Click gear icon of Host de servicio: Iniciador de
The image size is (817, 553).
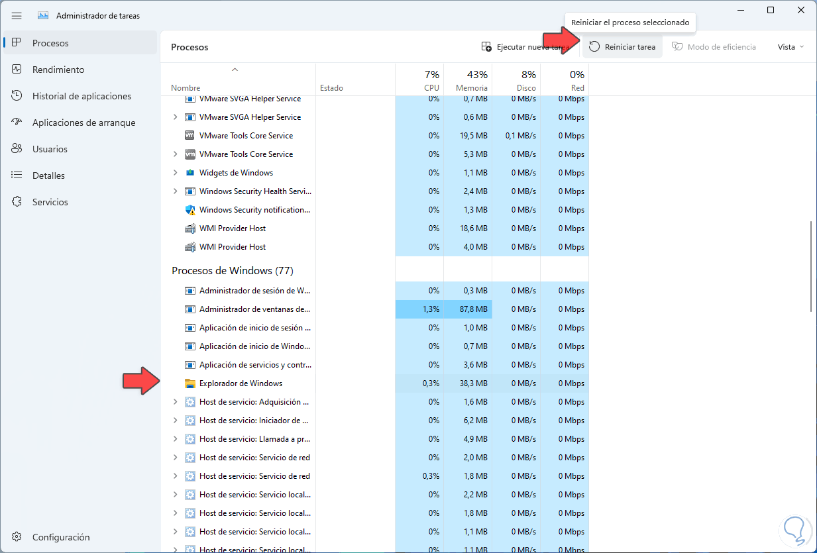click(190, 421)
